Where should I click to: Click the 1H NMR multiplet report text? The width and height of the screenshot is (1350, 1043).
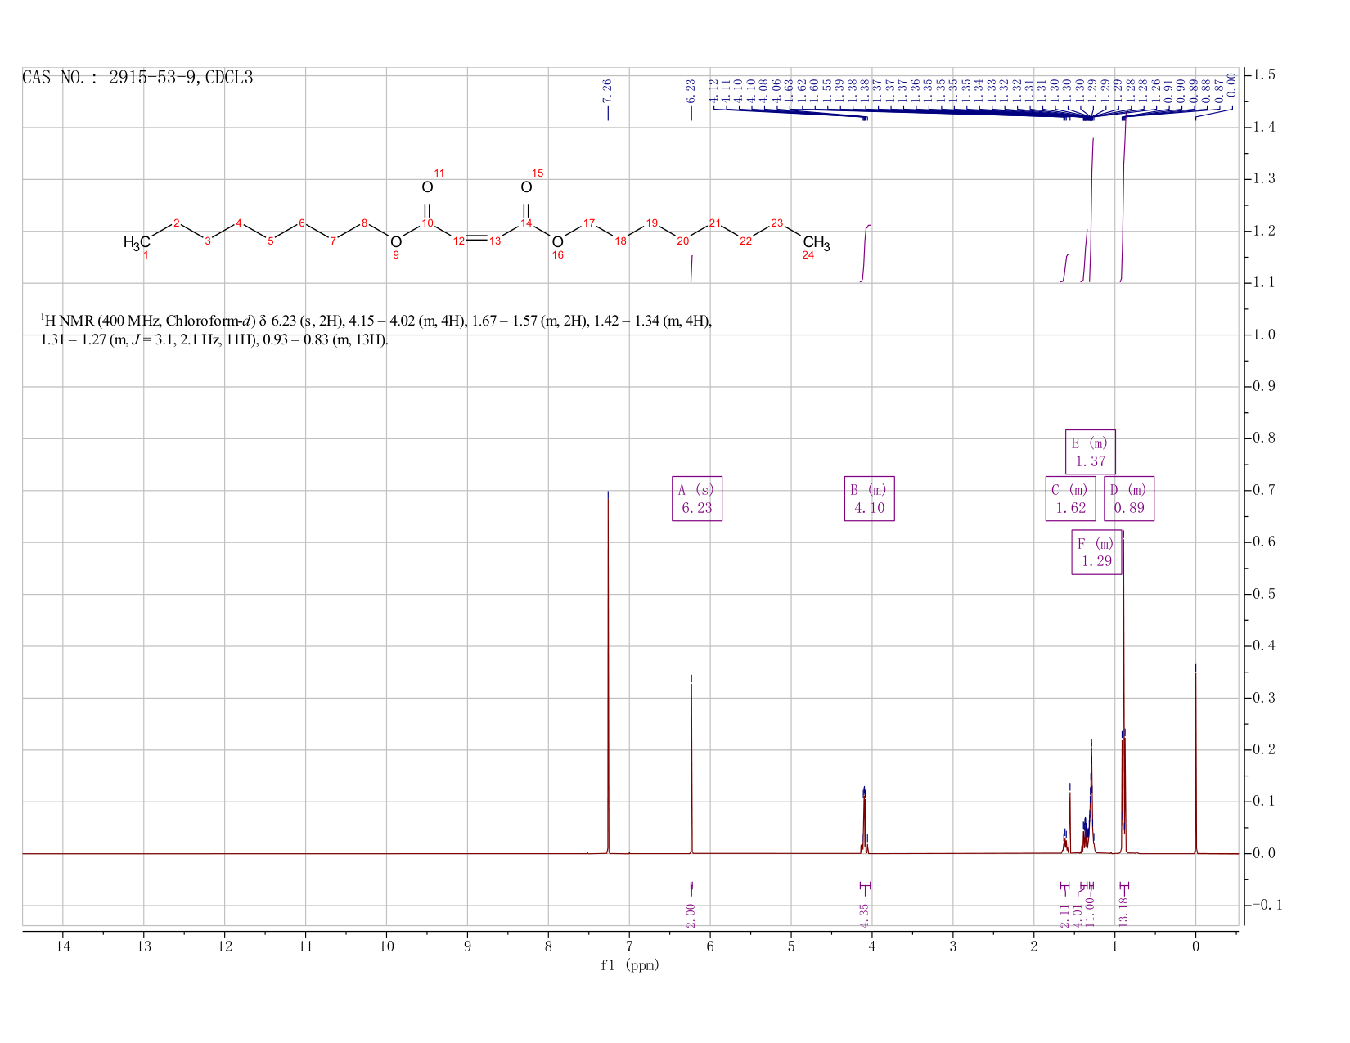click(x=376, y=330)
